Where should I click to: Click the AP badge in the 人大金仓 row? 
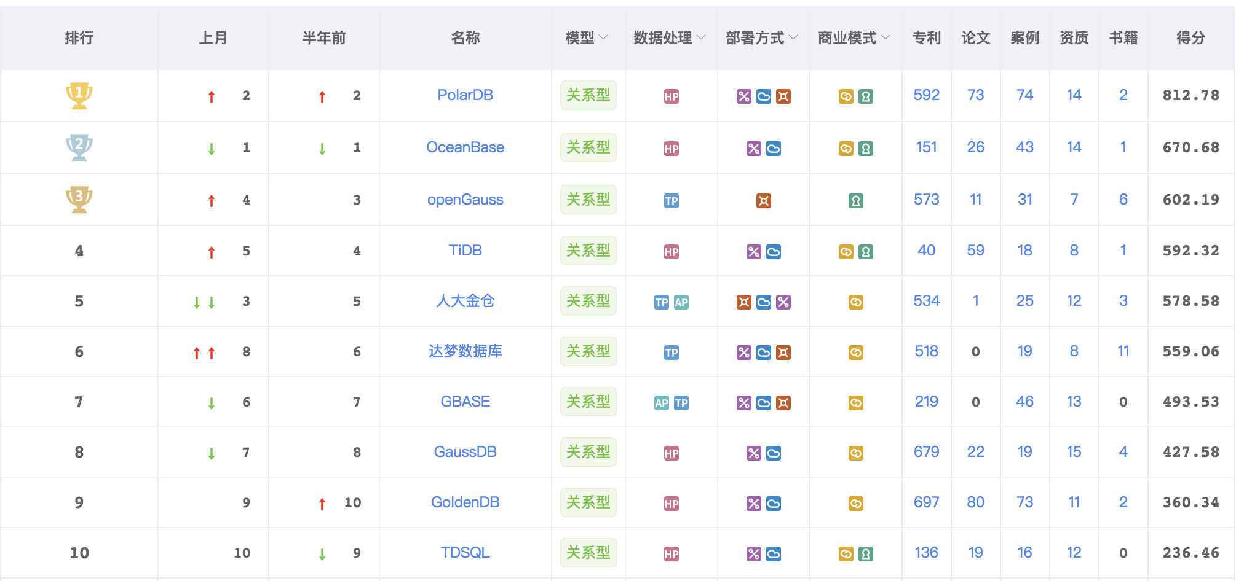pyautogui.click(x=681, y=302)
